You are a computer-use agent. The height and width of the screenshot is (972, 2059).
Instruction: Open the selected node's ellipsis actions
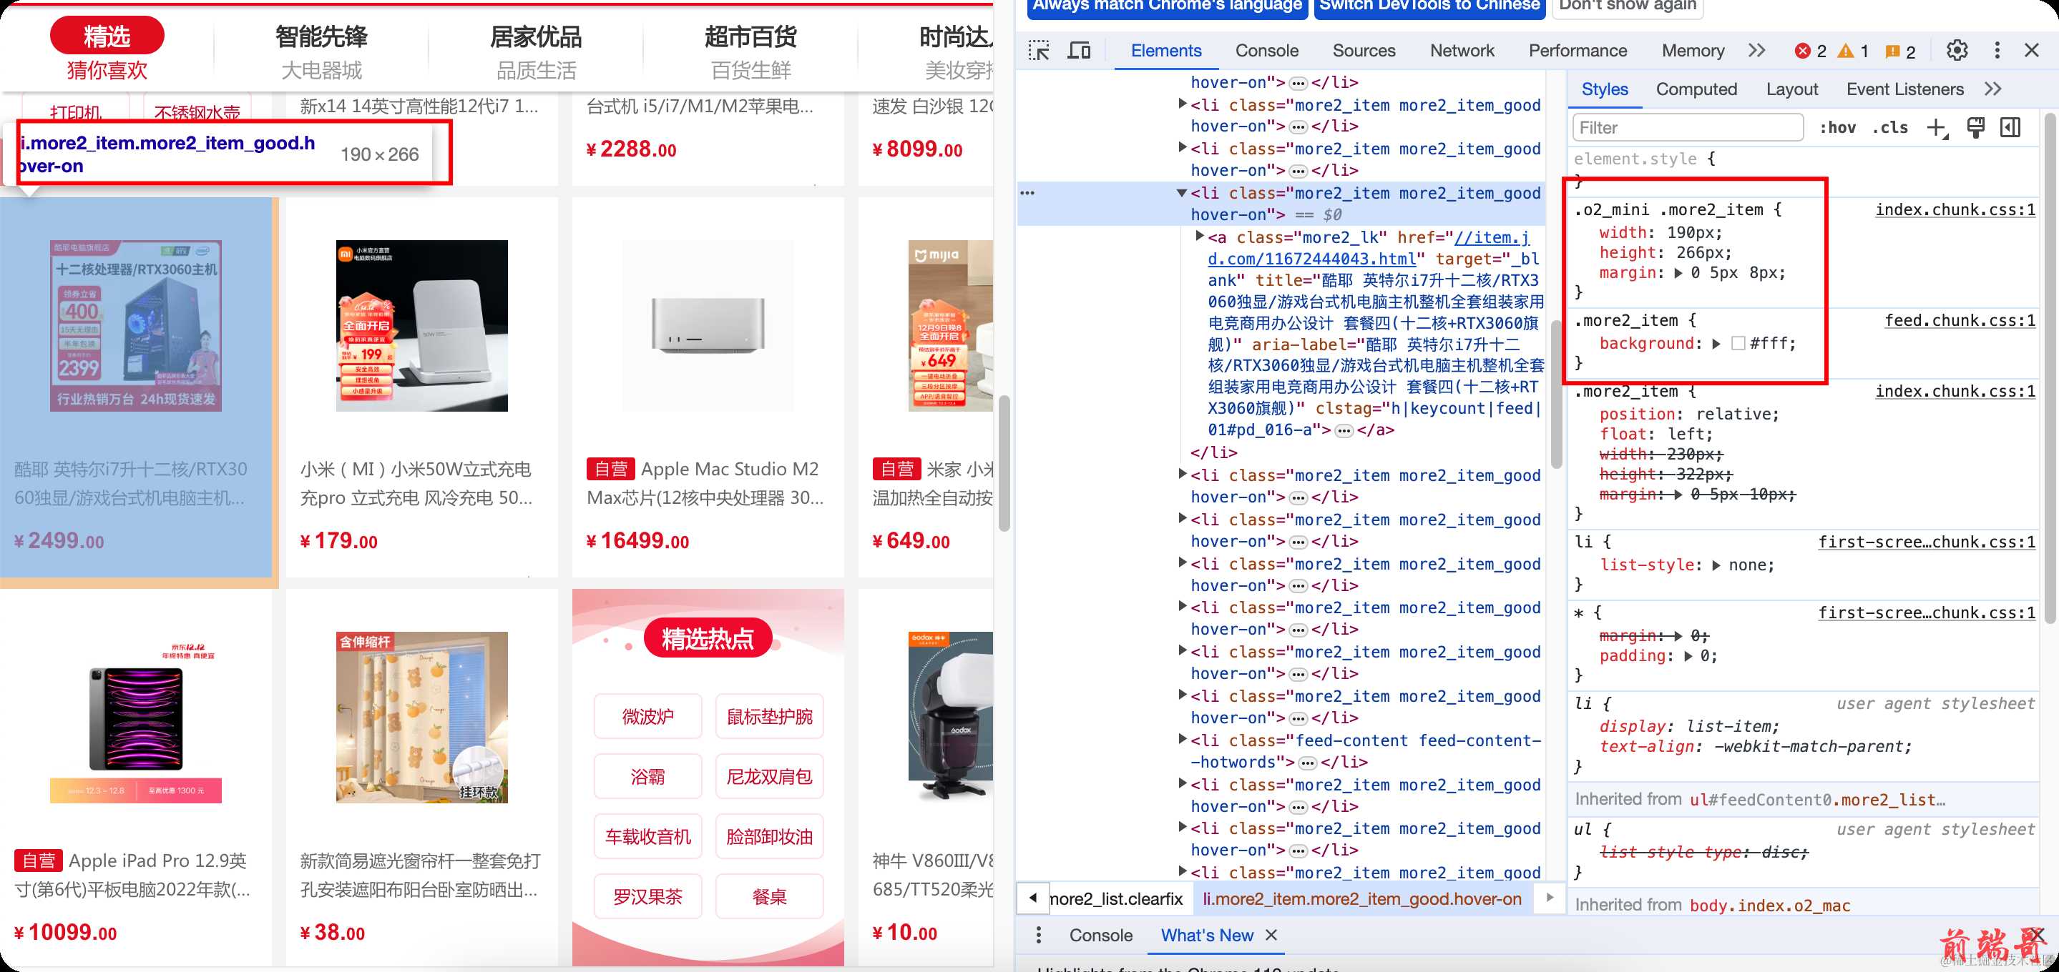pos(1027,193)
